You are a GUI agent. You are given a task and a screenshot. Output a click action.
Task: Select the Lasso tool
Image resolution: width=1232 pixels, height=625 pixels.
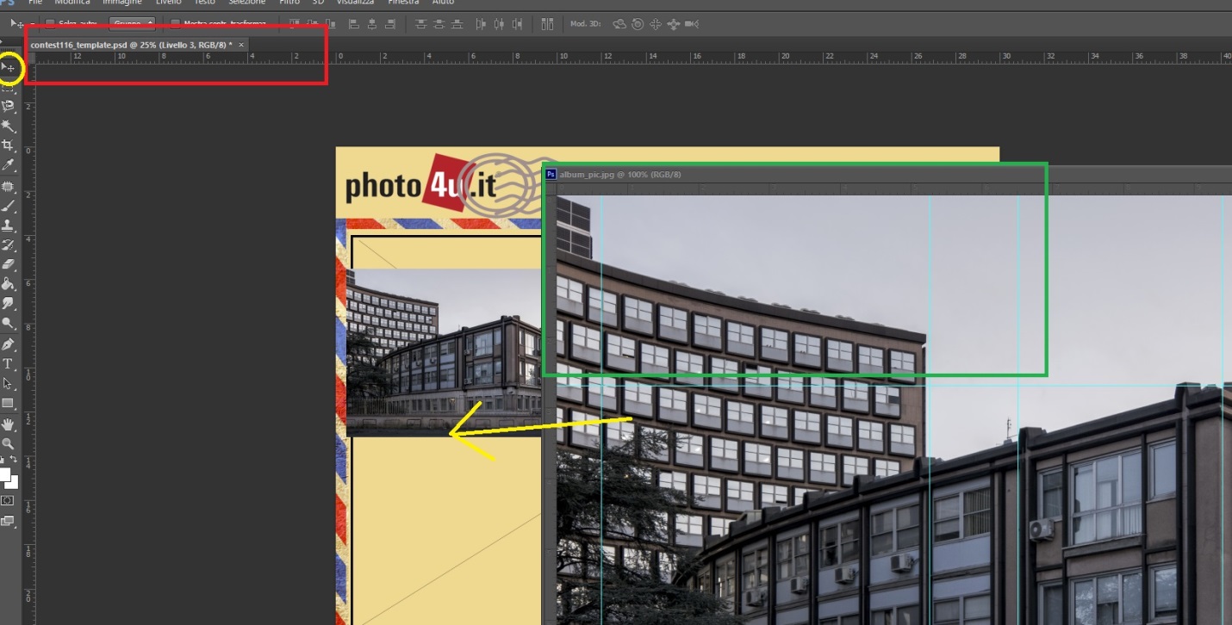[x=9, y=107]
